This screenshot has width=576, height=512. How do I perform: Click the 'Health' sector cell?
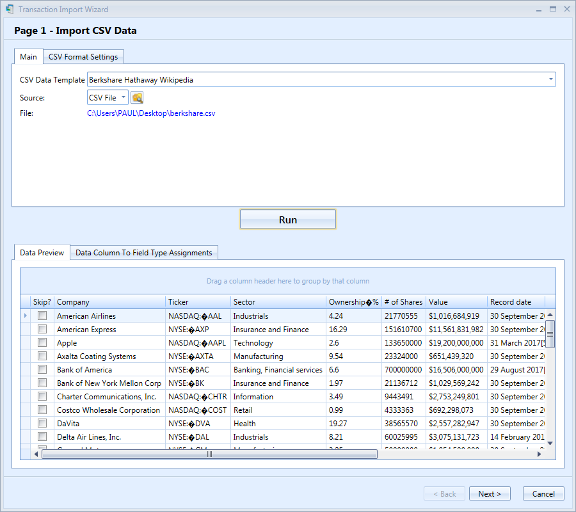pyautogui.click(x=278, y=423)
